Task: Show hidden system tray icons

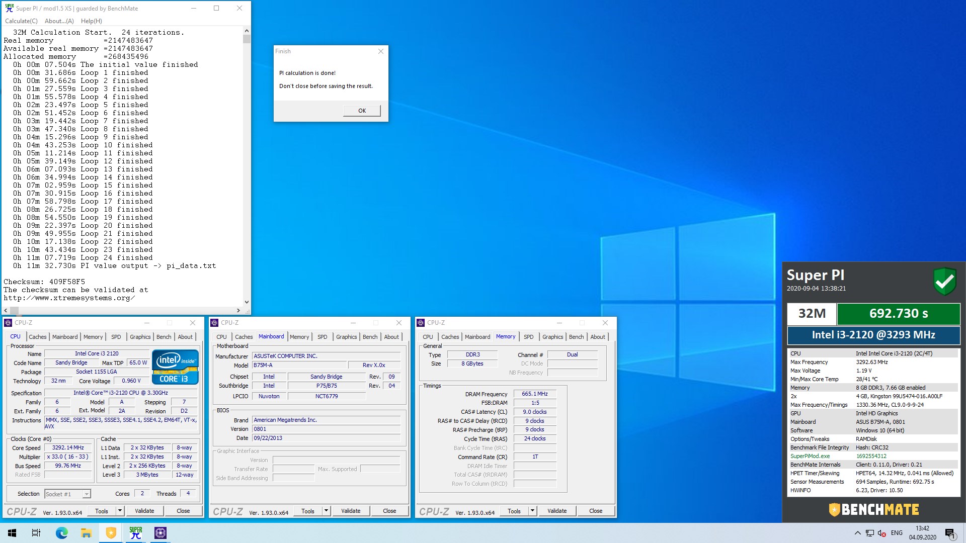Action: (x=857, y=533)
